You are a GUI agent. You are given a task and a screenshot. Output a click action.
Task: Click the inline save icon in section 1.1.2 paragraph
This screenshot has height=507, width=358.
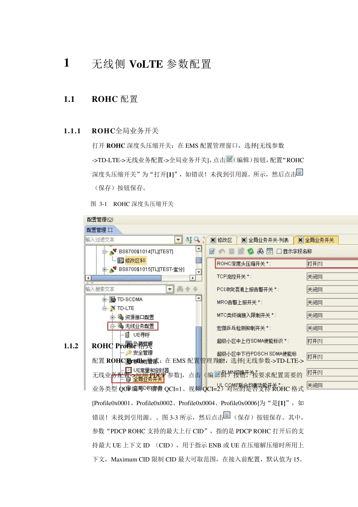[227, 415]
